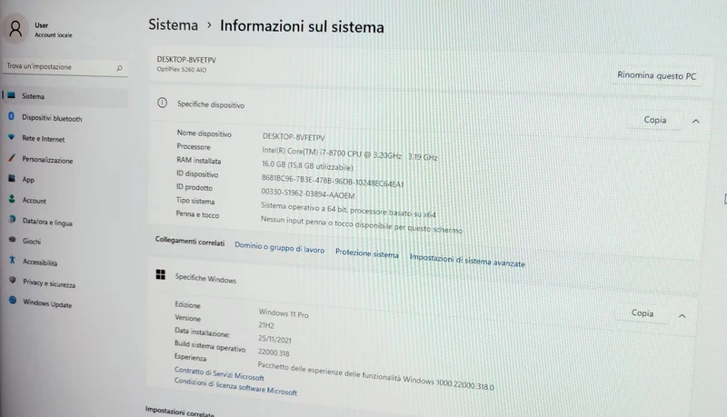The height and width of the screenshot is (417, 727).
Task: Select the Accessibilità figure icon
Action: pos(13,261)
